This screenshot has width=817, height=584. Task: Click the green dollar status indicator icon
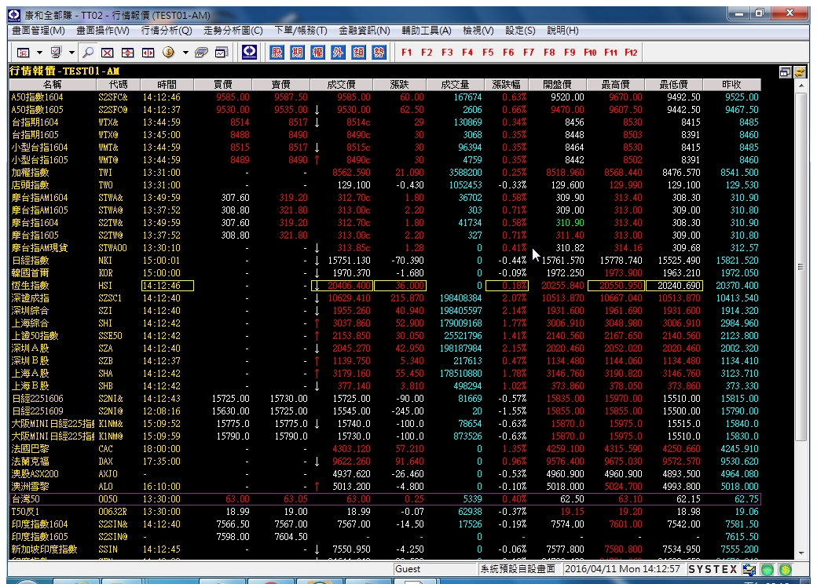tap(786, 569)
